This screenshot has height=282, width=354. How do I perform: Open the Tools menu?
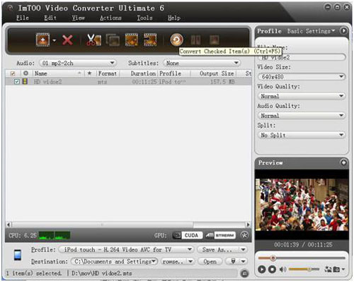(144, 18)
